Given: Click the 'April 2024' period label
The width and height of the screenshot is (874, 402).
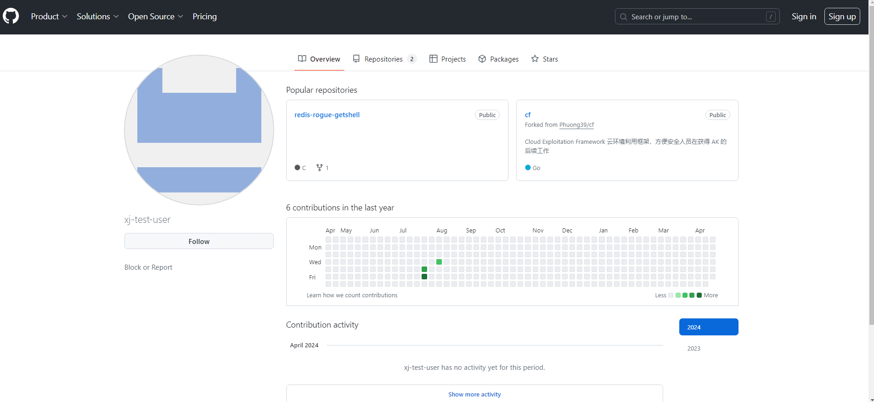Looking at the screenshot, I should click(304, 345).
